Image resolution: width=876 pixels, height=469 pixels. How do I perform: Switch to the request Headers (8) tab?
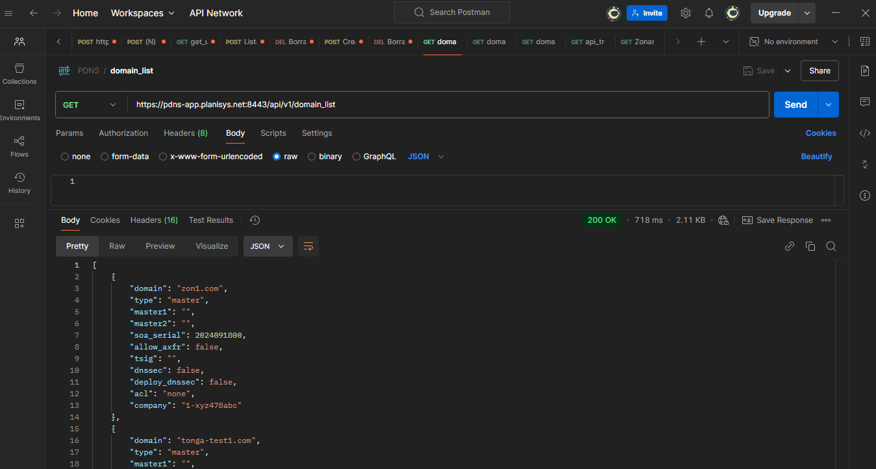186,133
